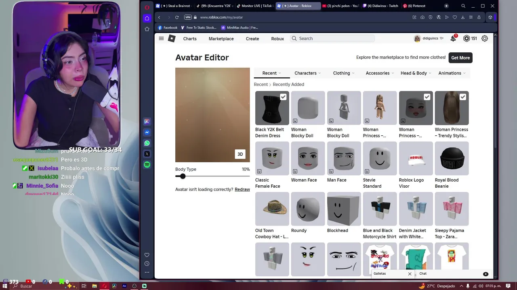This screenshot has height=290, width=517.
Task: Close the Galletas cookies banner
Action: pos(410,274)
